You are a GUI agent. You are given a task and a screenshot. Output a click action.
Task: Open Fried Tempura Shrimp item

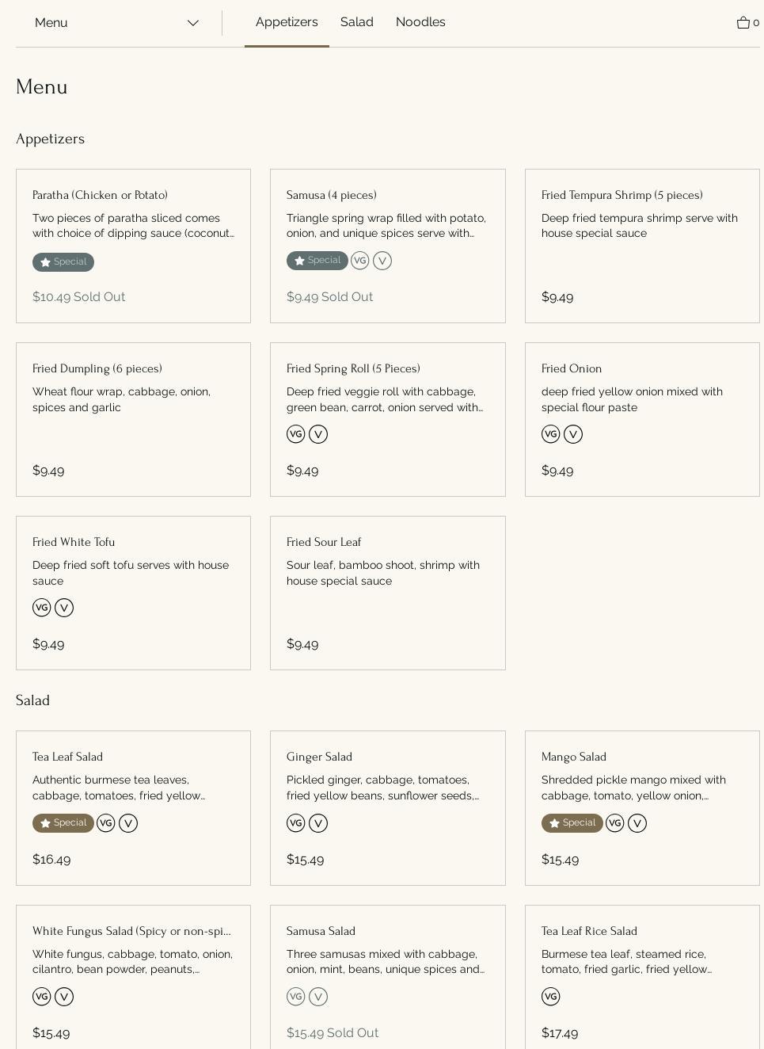641,246
